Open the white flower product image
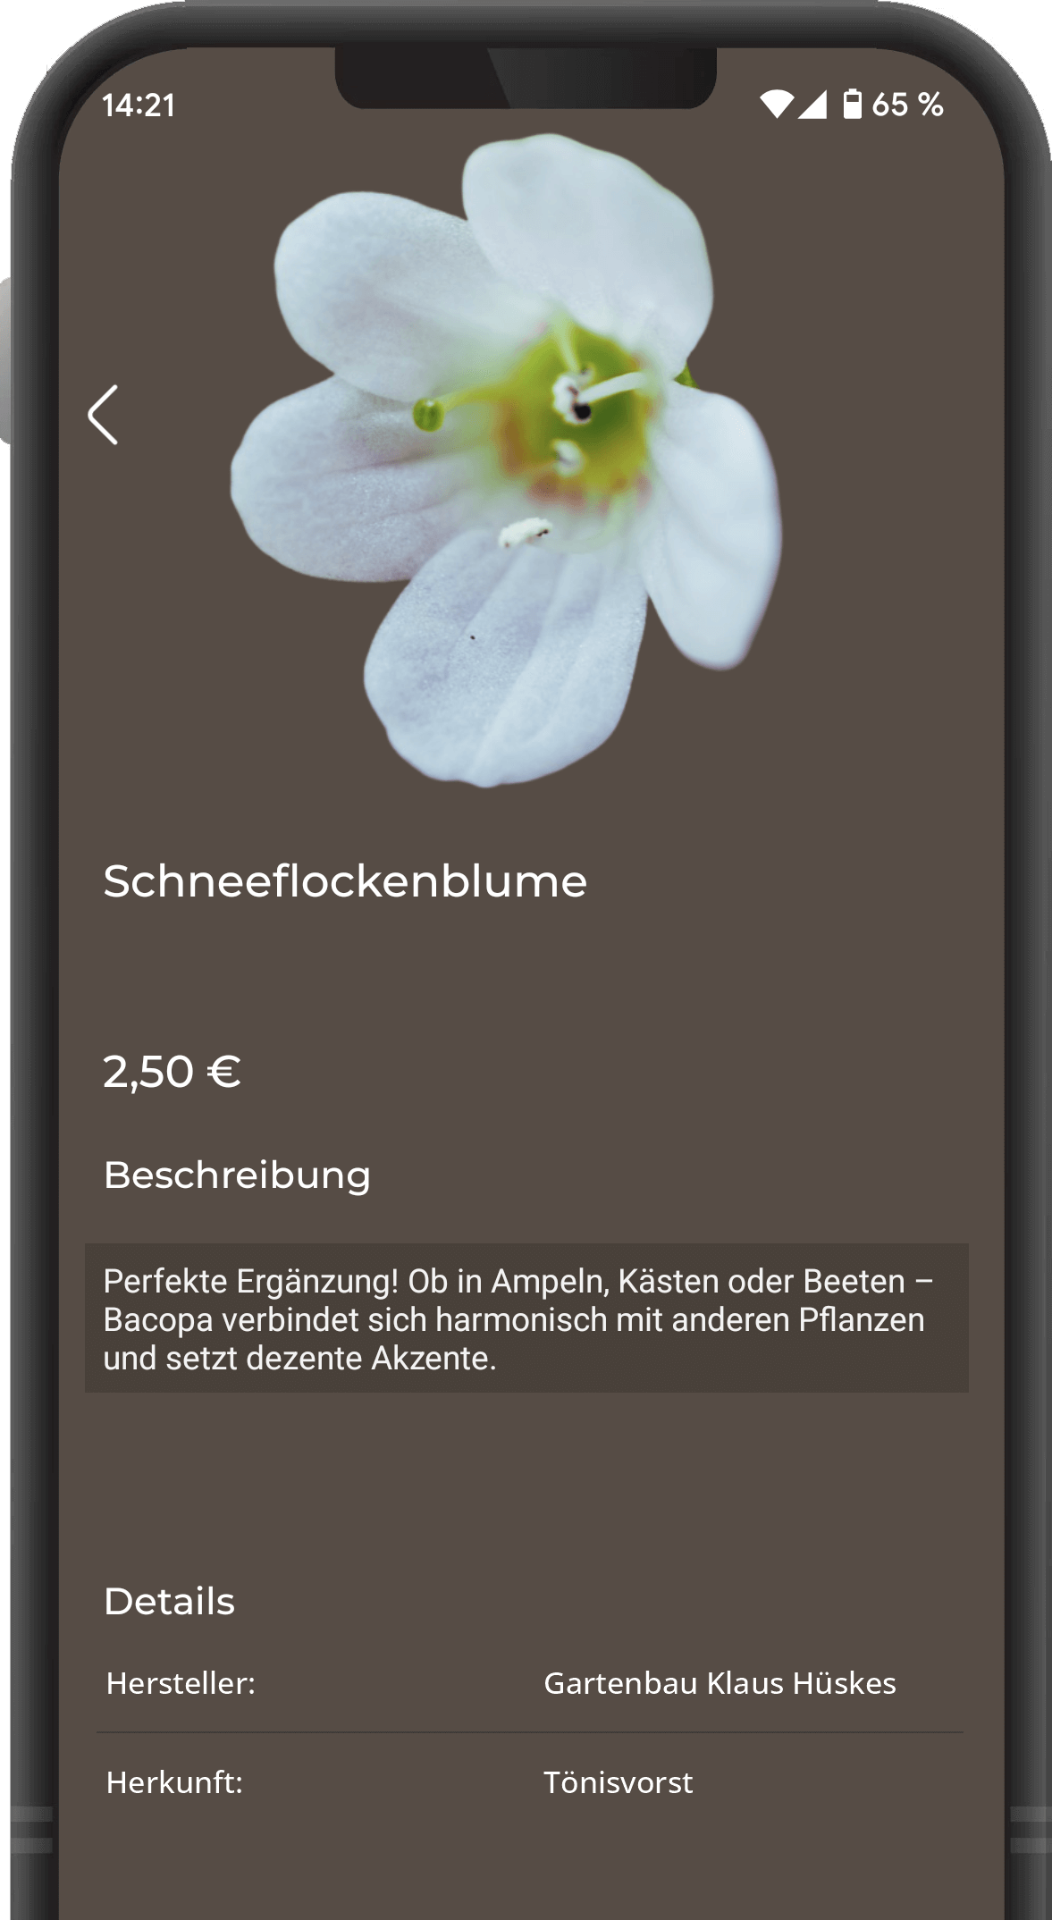The height and width of the screenshot is (1920, 1052). coord(506,460)
